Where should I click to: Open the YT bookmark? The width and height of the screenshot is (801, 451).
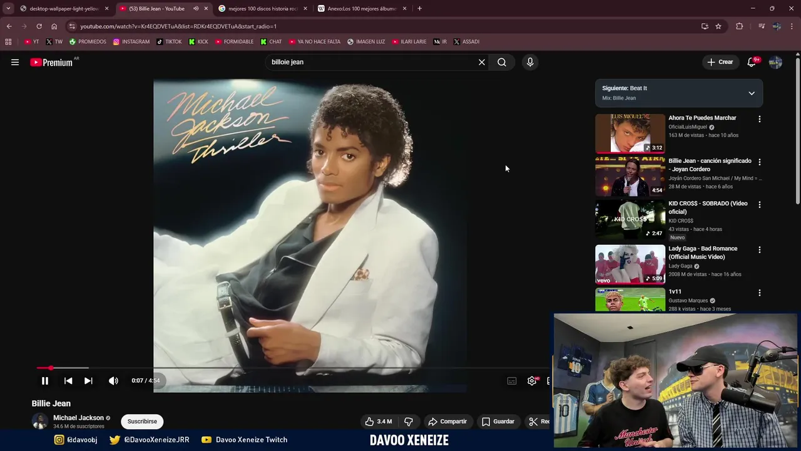[x=31, y=42]
